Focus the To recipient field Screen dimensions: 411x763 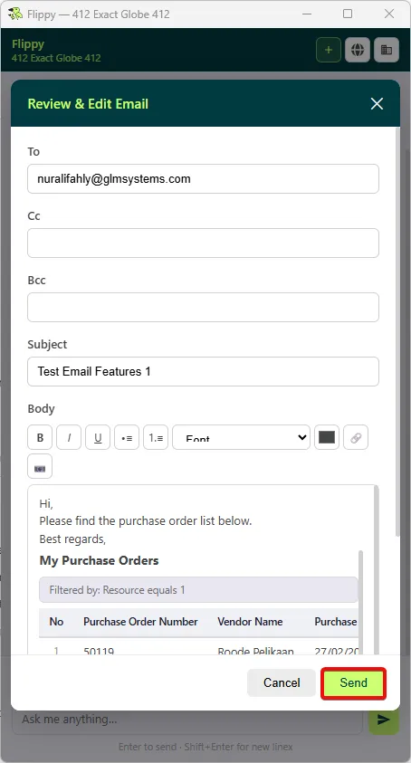click(203, 178)
